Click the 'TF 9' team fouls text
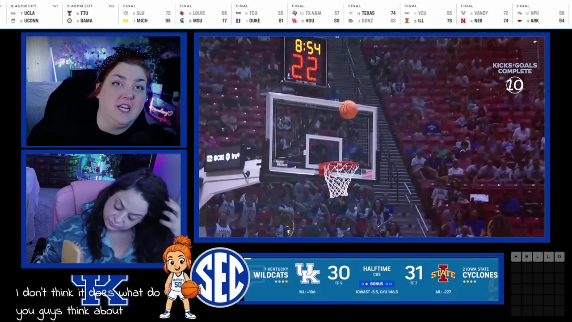Screen dimensions: 572x322 pos(339,283)
